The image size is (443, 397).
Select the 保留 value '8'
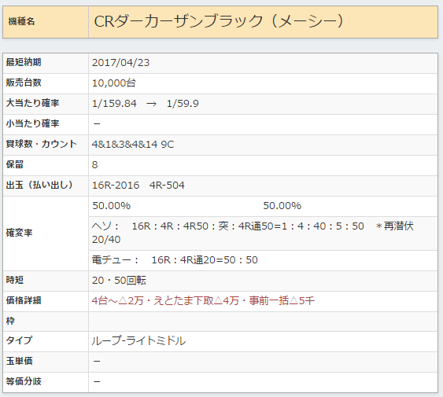(x=95, y=165)
